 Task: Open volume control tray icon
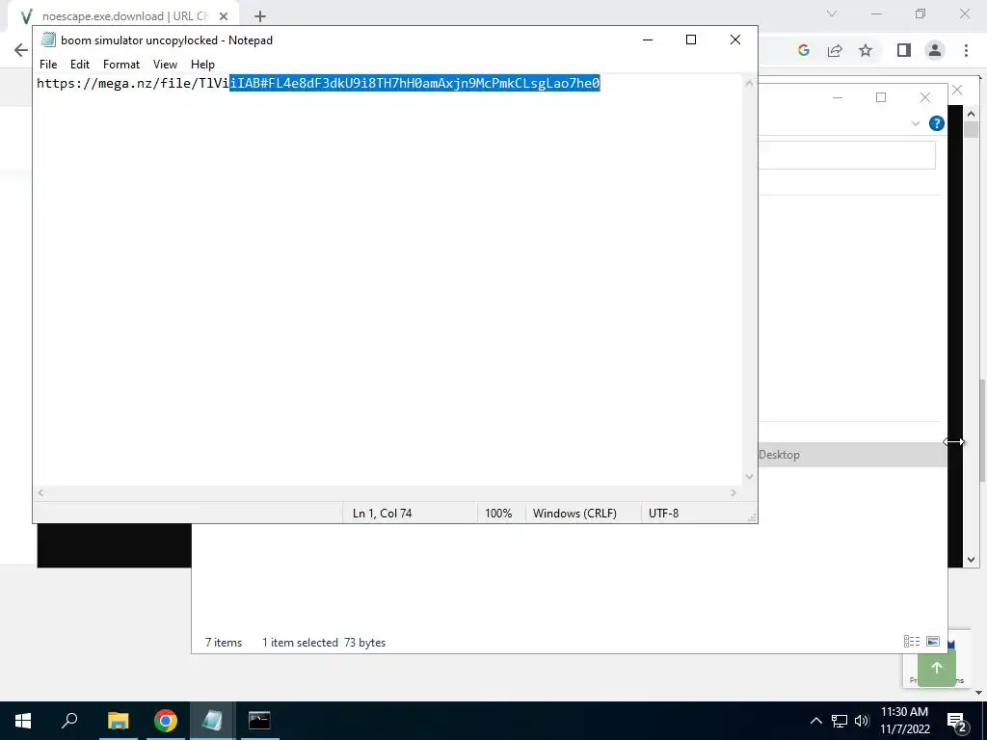pos(862,721)
